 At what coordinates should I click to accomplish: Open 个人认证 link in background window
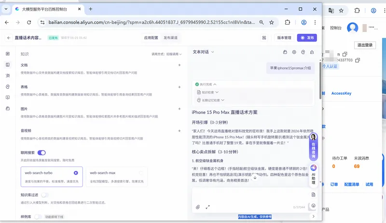click(330, 66)
